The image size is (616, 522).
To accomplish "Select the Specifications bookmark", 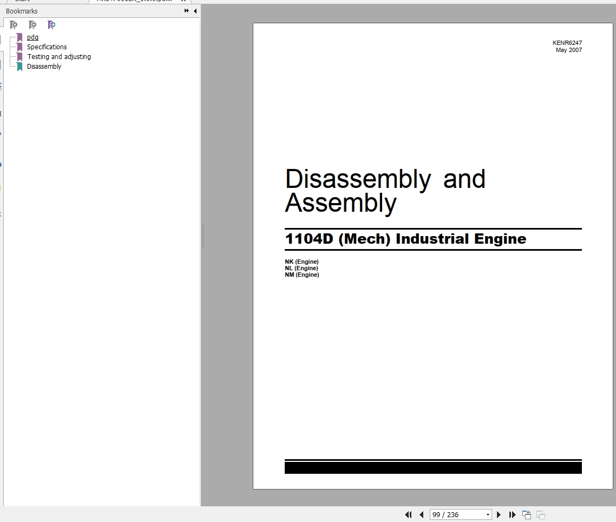I will tap(47, 47).
